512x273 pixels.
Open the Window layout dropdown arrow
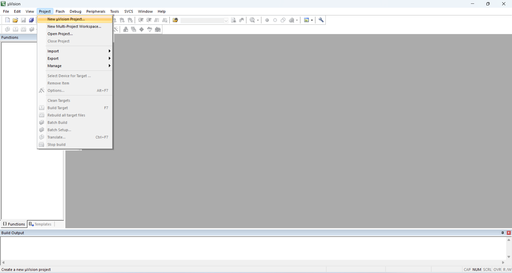click(x=312, y=20)
